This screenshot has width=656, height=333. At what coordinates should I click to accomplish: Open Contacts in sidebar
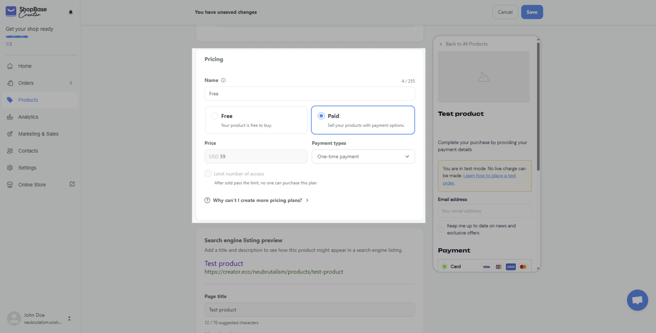[40, 151]
